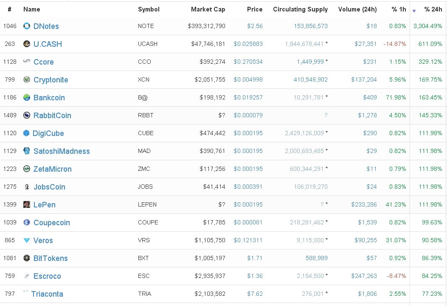Image resolution: width=447 pixels, height=306 pixels.
Task: Click Escroco 1h change -8.47%
Action: point(396,276)
